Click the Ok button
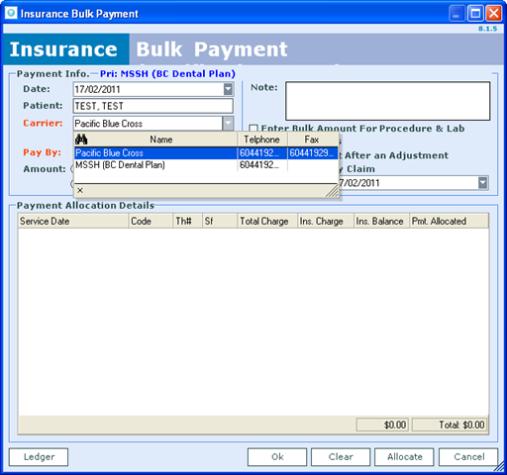 coord(277,457)
